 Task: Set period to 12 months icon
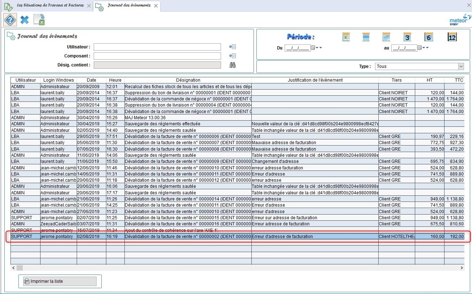coord(452,37)
